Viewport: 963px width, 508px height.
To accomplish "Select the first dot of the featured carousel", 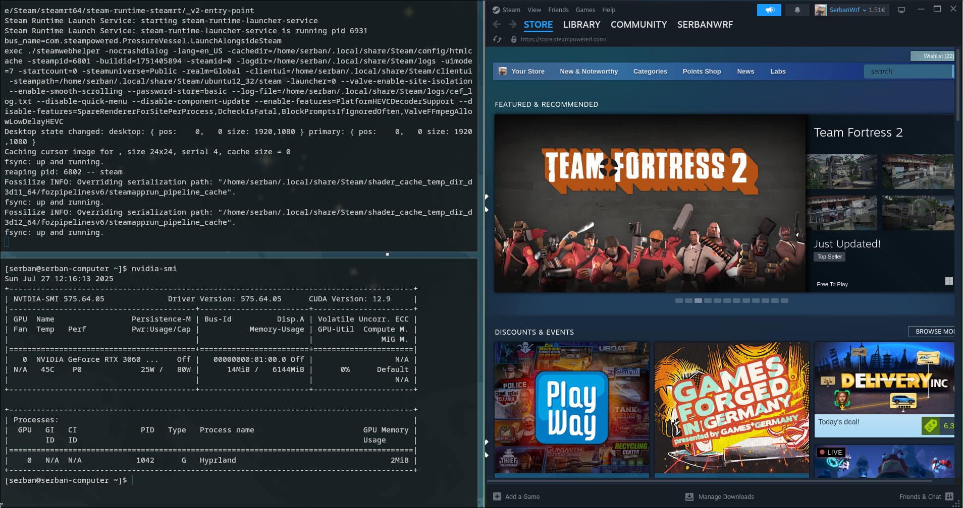I will (x=679, y=300).
